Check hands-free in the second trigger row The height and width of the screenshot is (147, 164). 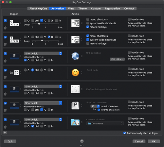pyautogui.click(x=129, y=36)
